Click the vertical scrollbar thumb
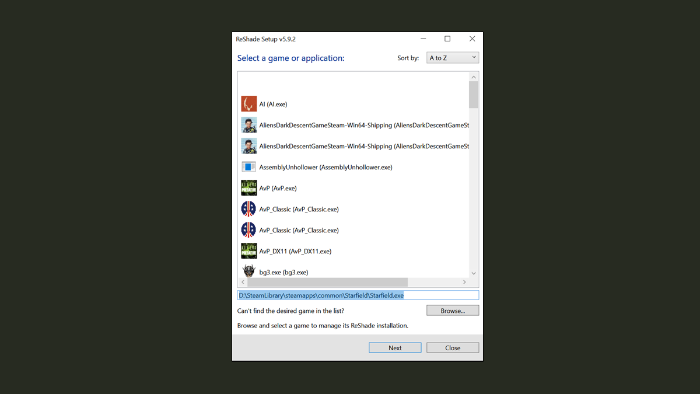This screenshot has height=394, width=700. [x=473, y=95]
